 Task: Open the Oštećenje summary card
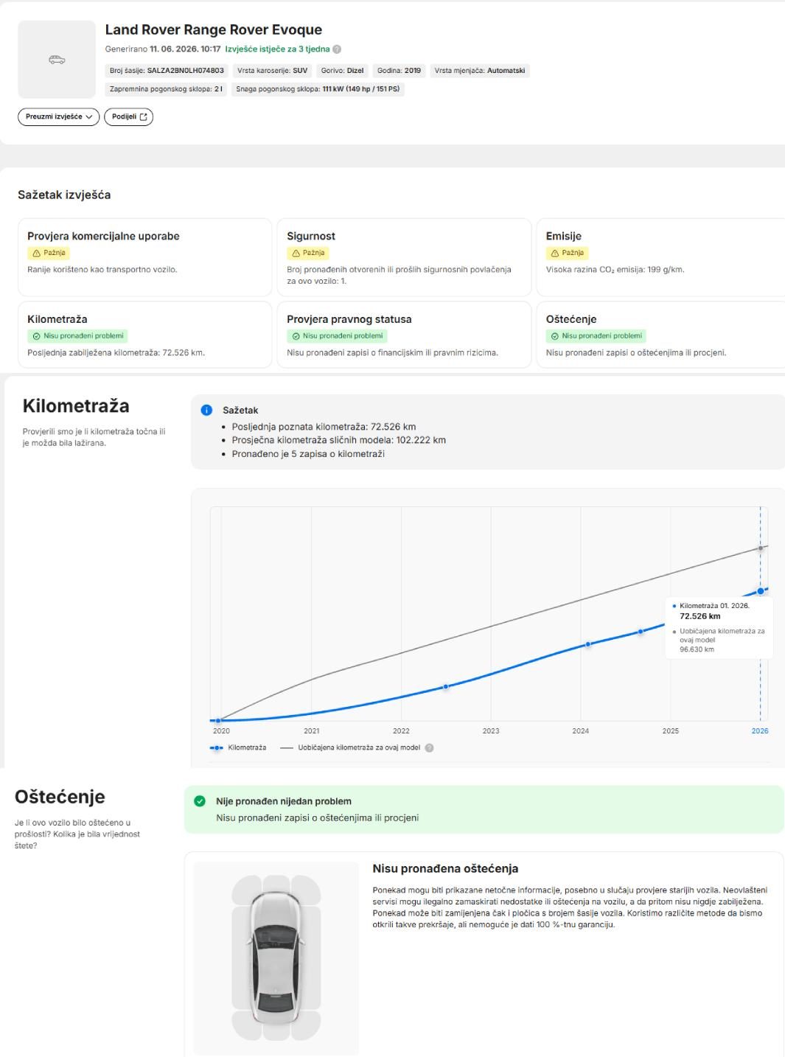pyautogui.click(x=660, y=335)
